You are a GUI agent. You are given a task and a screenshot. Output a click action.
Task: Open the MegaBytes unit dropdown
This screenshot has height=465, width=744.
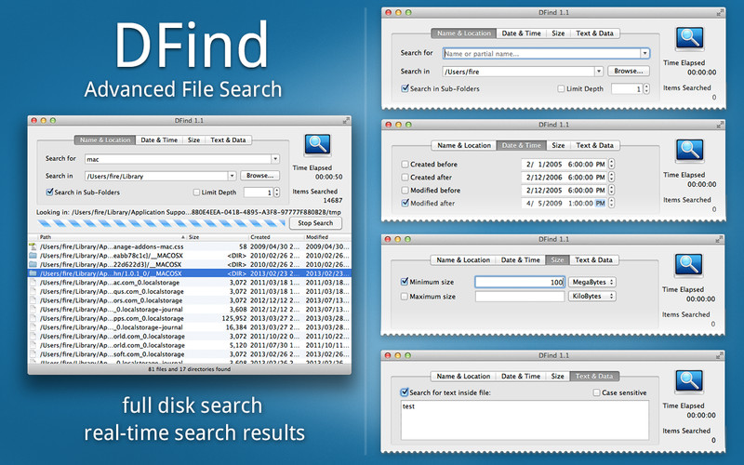coord(592,282)
